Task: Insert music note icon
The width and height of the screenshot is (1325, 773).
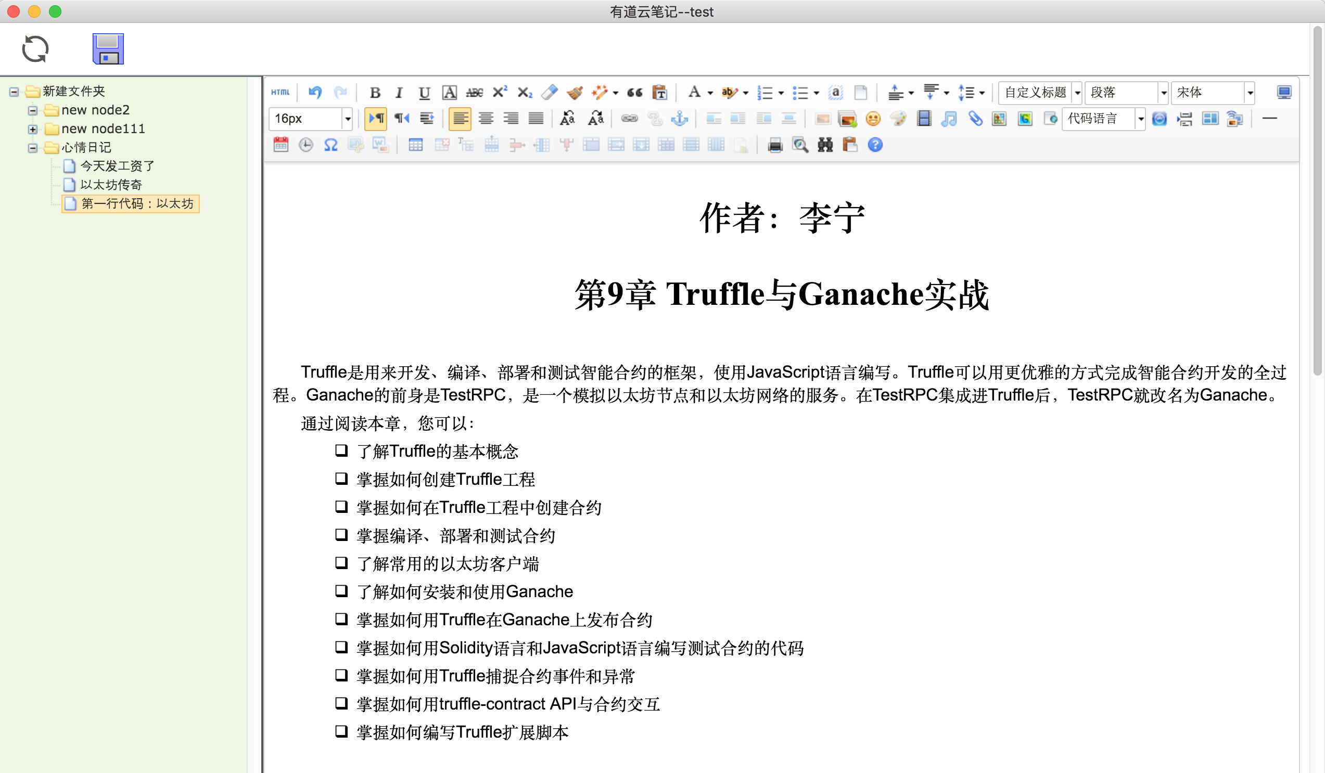Action: (x=949, y=119)
